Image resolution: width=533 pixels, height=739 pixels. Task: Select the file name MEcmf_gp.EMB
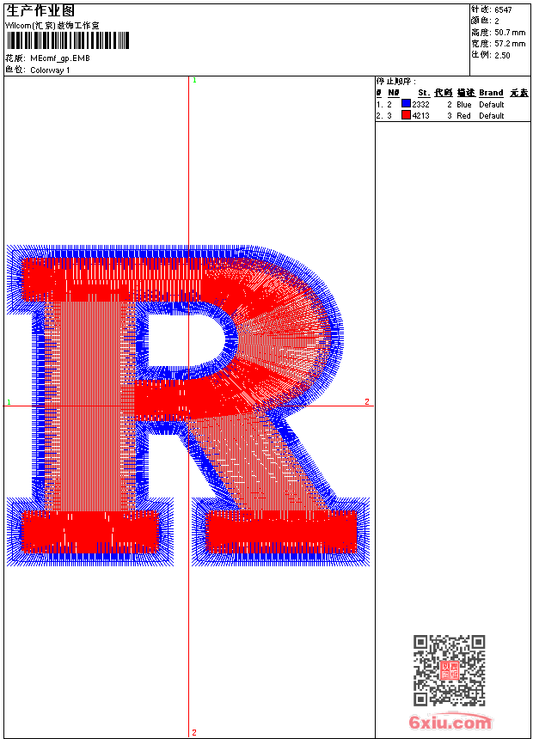[60, 58]
